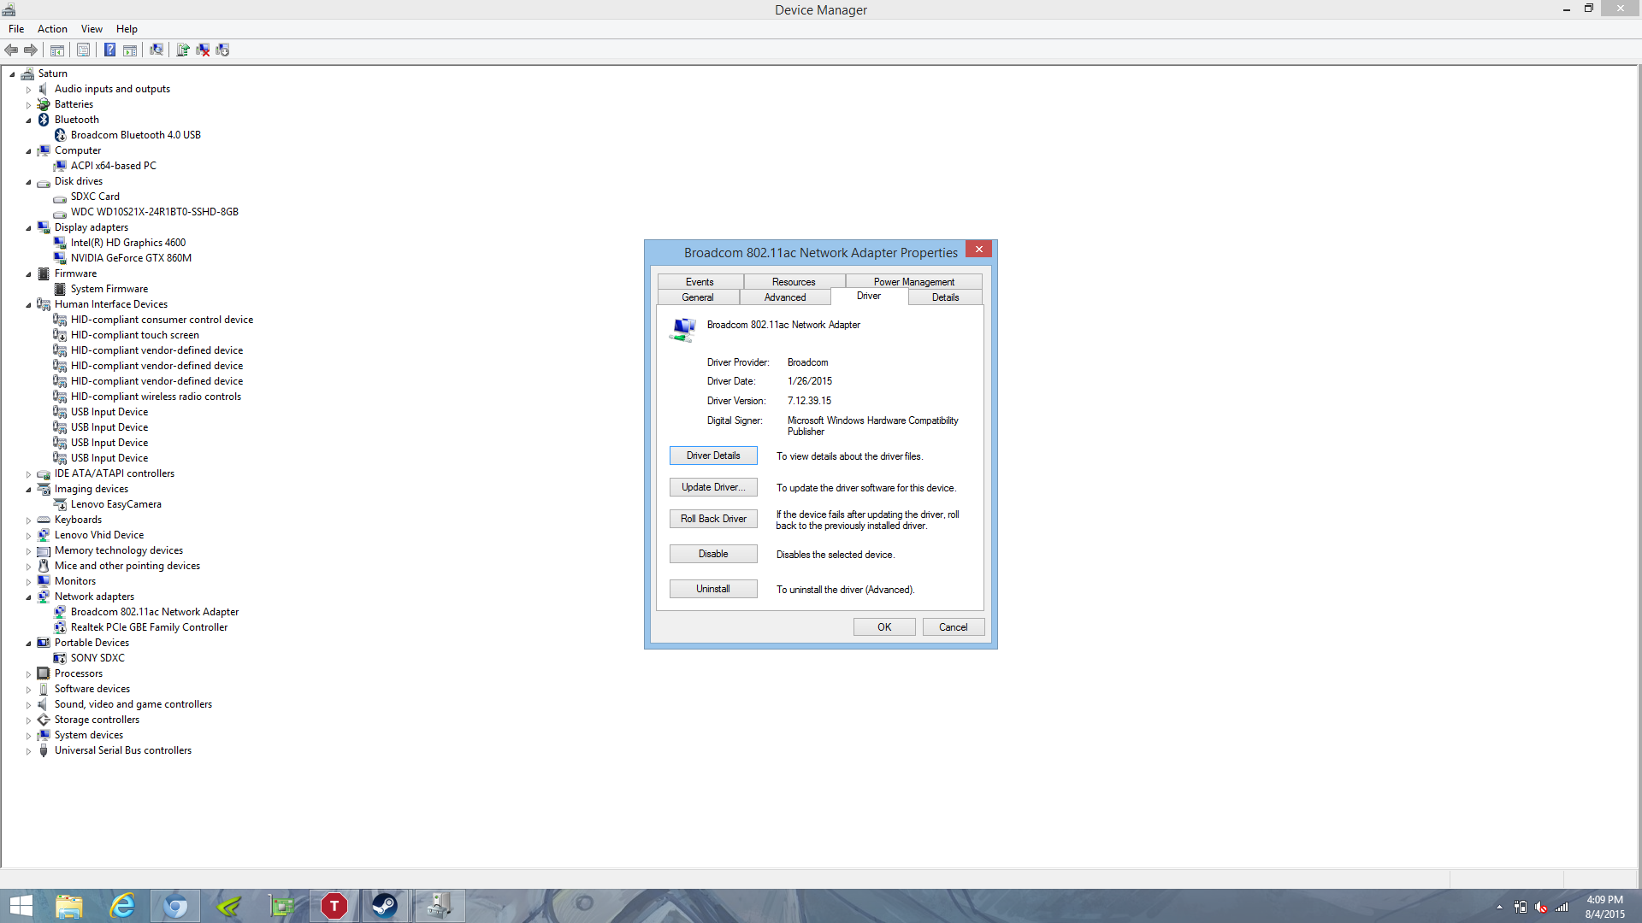This screenshot has height=923, width=1642.
Task: Expand Universal Serial Bus controllers category
Action: click(28, 750)
